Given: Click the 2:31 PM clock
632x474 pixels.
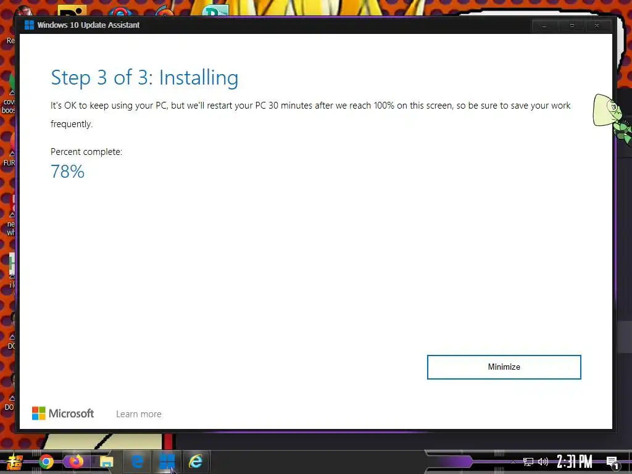Looking at the screenshot, I should coord(575,462).
